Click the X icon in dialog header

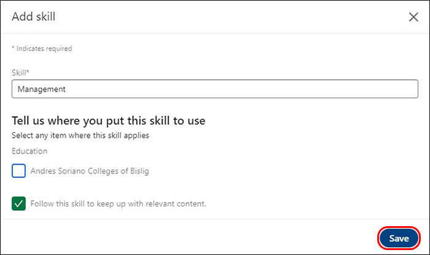[x=413, y=17]
